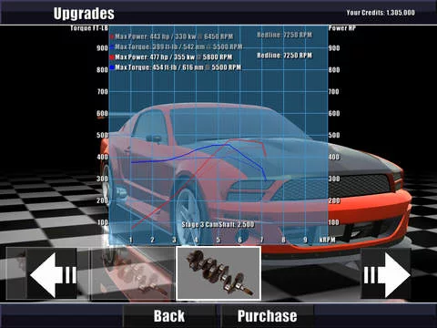This screenshot has width=437, height=328.
Task: Click the blue swatch beside Max Torque 454 ft-lb
Action: (x=112, y=67)
